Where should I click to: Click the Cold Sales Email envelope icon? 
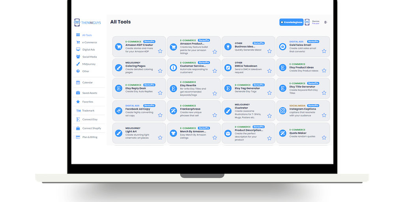point(282,47)
